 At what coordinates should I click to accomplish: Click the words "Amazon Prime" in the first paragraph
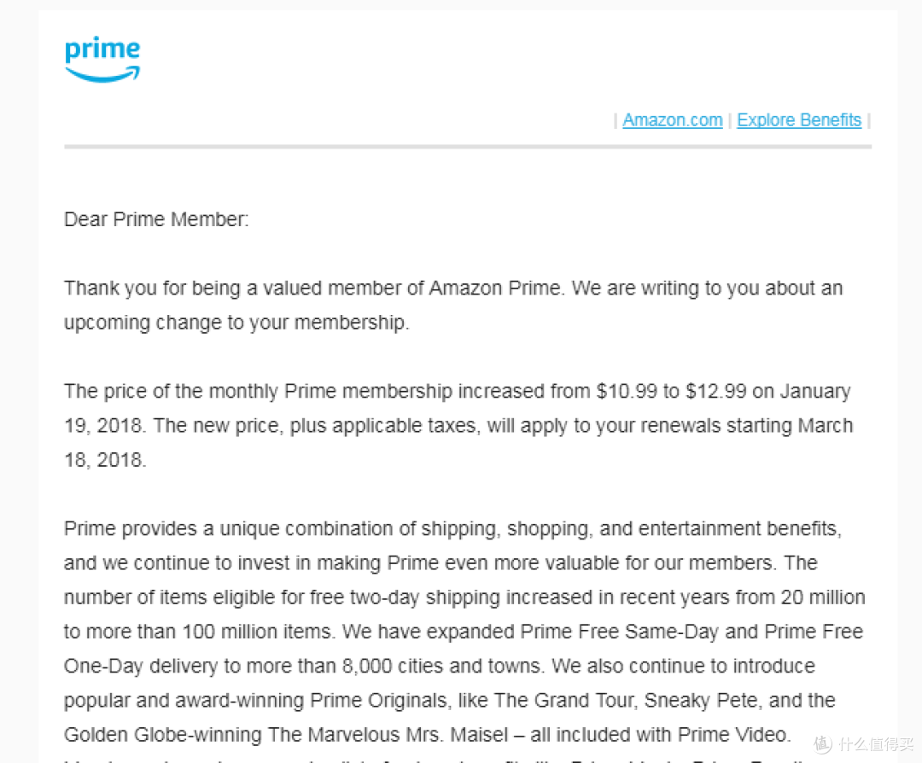(x=496, y=288)
